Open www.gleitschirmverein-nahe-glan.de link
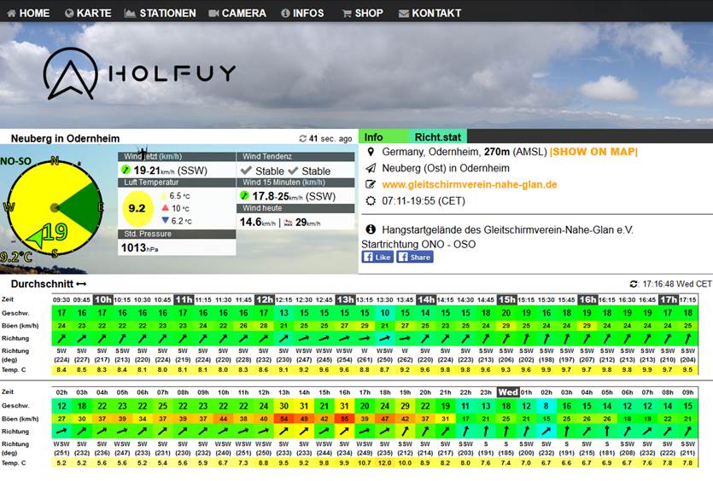The height and width of the screenshot is (481, 713). pyautogui.click(x=470, y=184)
